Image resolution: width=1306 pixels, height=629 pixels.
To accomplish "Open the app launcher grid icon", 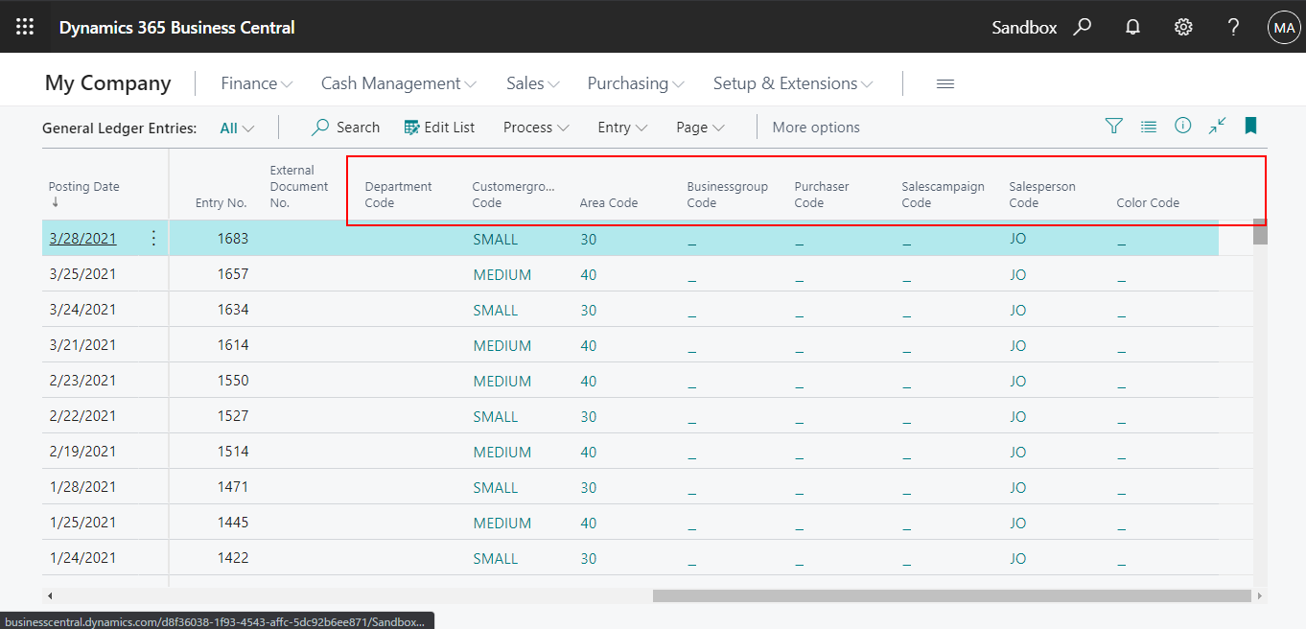I will click(x=24, y=26).
